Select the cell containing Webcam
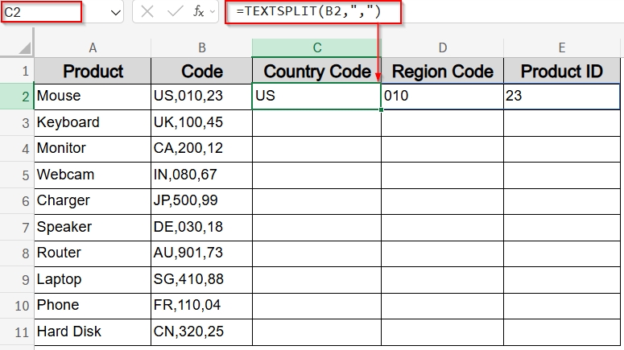 pyautogui.click(x=93, y=175)
